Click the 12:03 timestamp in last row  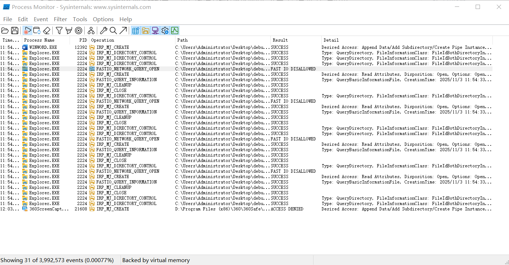tap(10, 209)
